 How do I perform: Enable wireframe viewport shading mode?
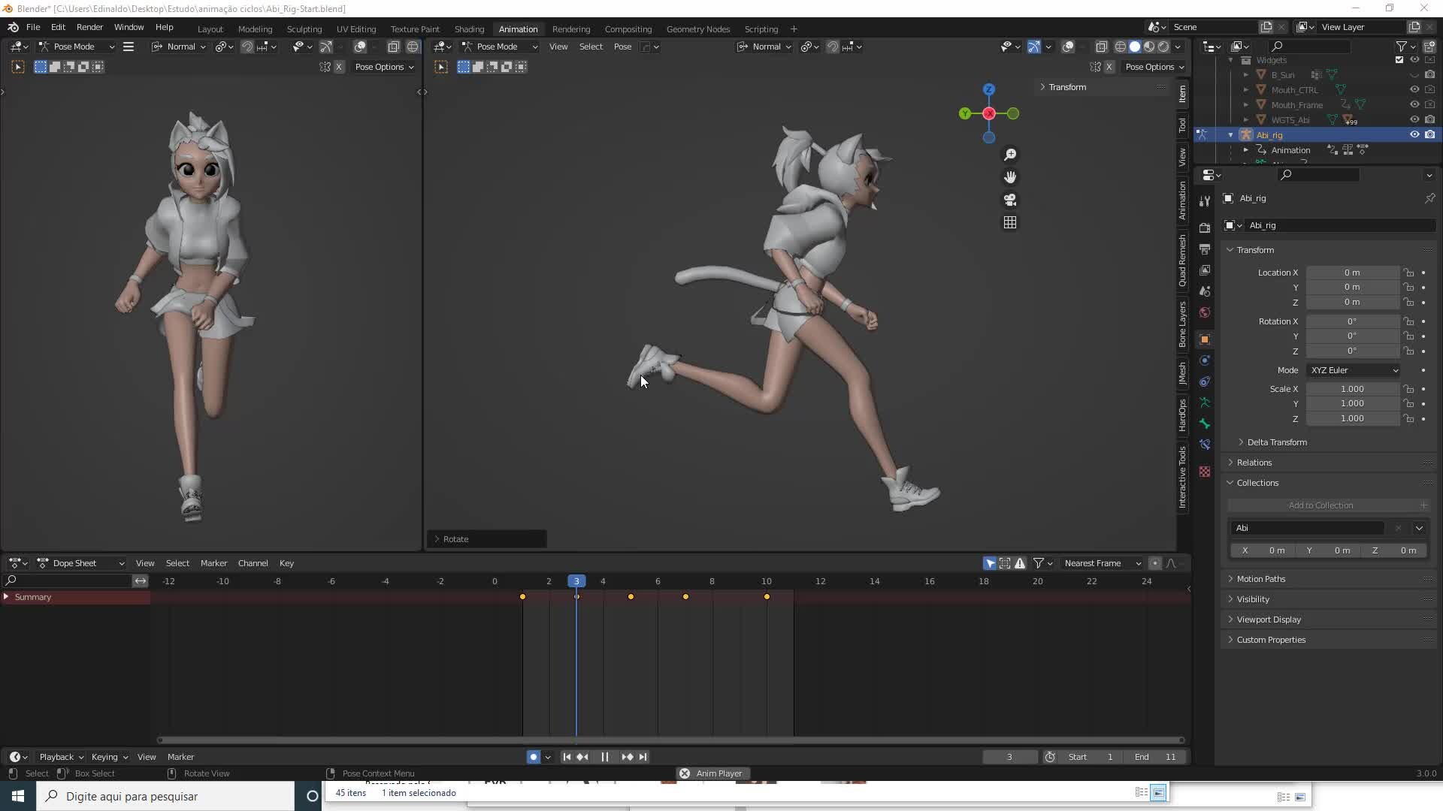[1121, 47]
